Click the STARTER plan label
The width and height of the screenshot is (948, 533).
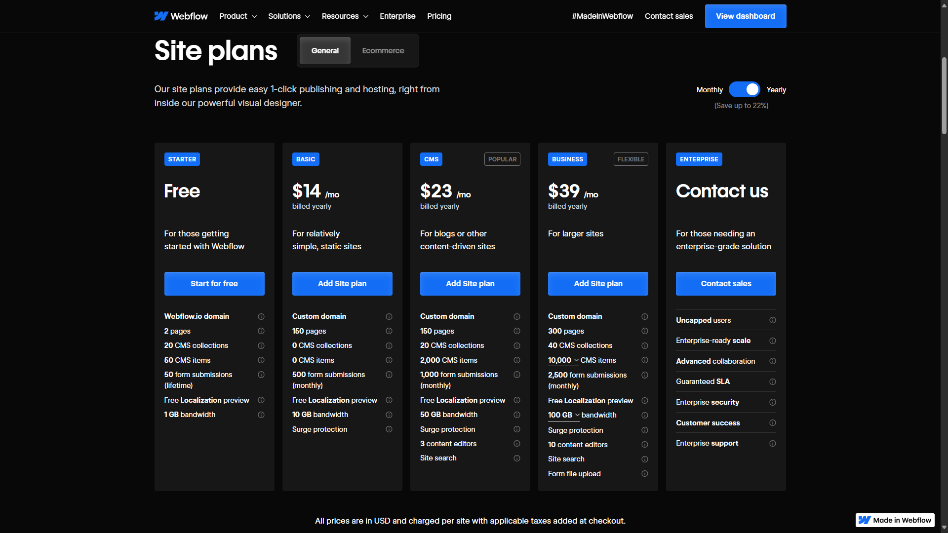pyautogui.click(x=182, y=159)
